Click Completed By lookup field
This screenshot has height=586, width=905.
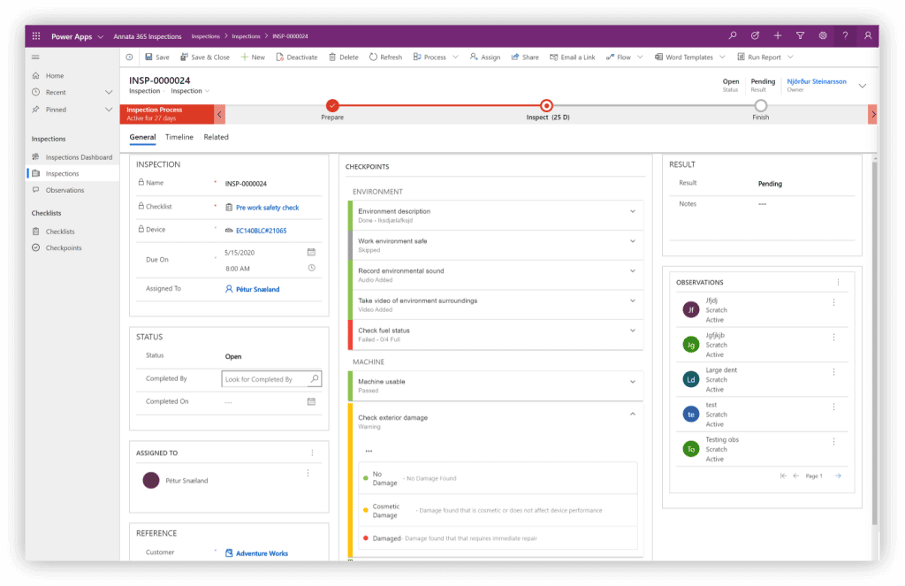[x=271, y=379]
